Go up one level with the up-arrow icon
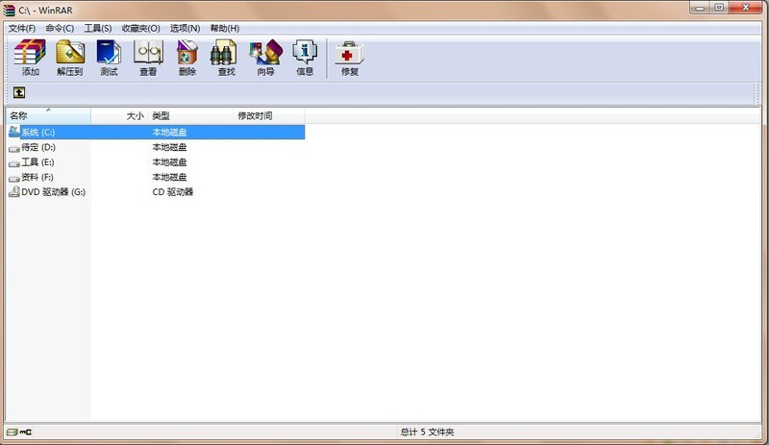769x445 pixels. coord(19,92)
